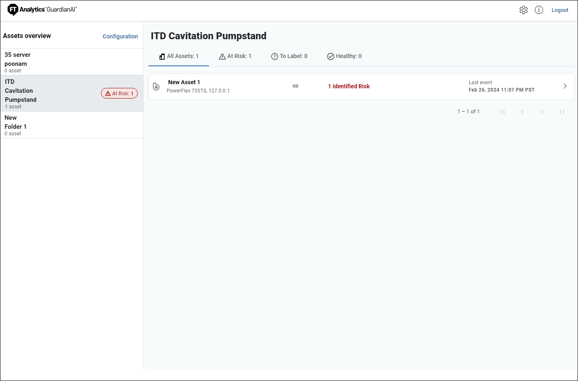Switch to the All Assets tab
The height and width of the screenshot is (381, 578).
click(x=179, y=56)
